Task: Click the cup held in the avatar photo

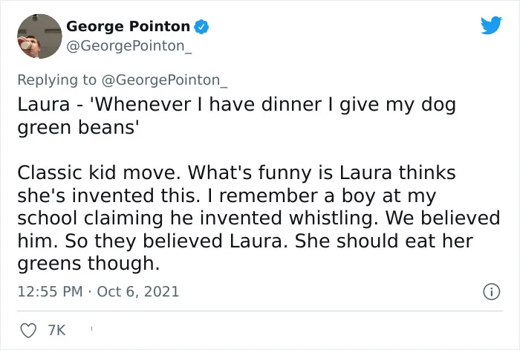Action: pos(26,45)
